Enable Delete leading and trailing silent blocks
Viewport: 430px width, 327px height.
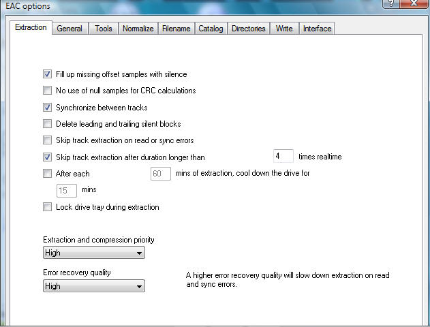click(x=47, y=123)
